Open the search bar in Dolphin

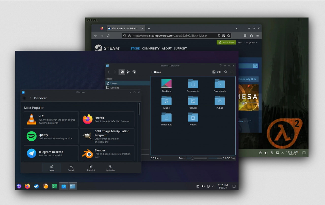[226, 72]
